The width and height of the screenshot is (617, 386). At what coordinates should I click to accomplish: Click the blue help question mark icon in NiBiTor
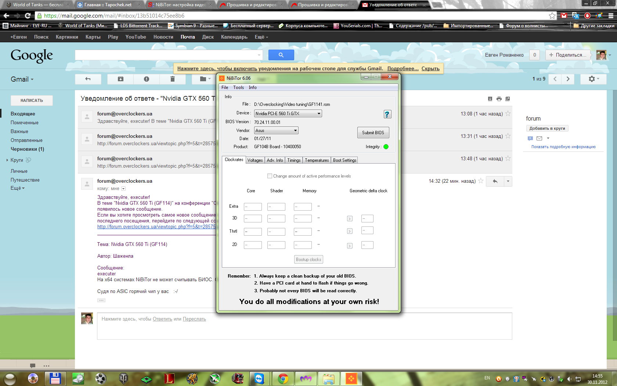click(x=387, y=114)
